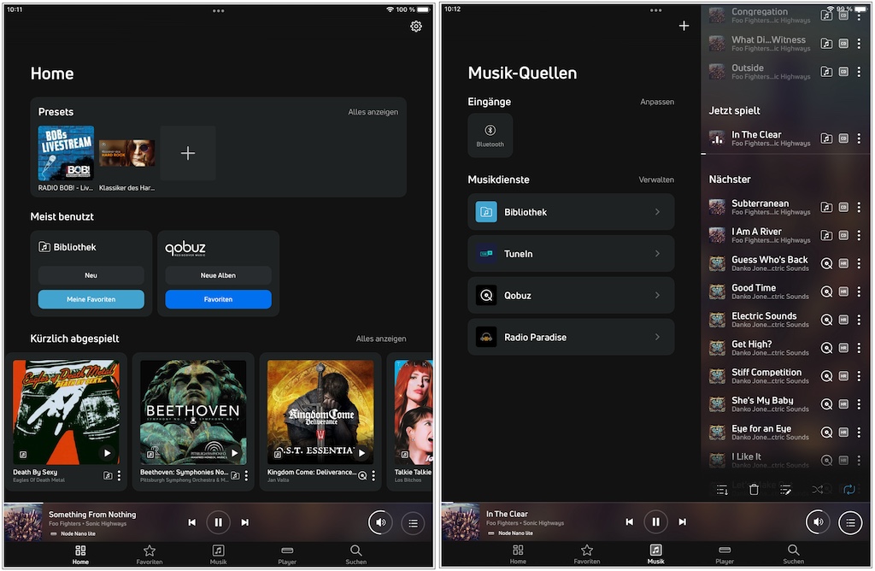The image size is (875, 571).
Task: Expand Qobuz music service chevron
Action: click(657, 295)
